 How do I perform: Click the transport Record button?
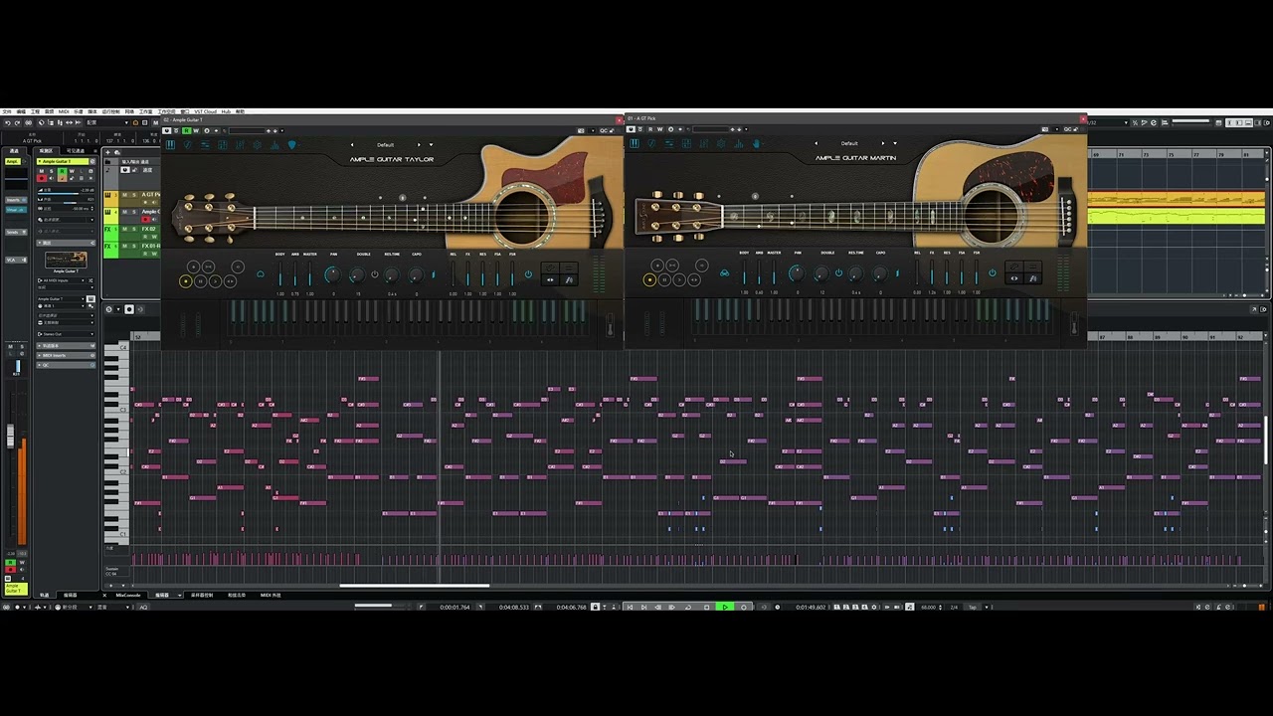744,607
